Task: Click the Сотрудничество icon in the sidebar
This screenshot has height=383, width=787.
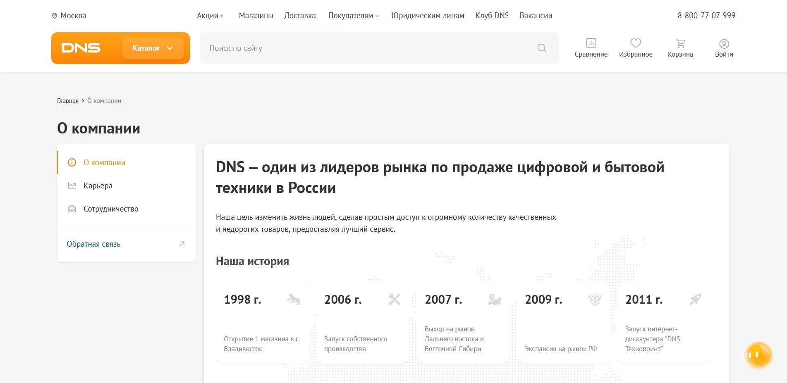Action: click(72, 209)
